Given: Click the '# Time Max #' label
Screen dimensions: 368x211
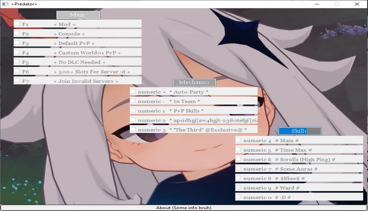Looking at the screenshot, I should 293,150.
